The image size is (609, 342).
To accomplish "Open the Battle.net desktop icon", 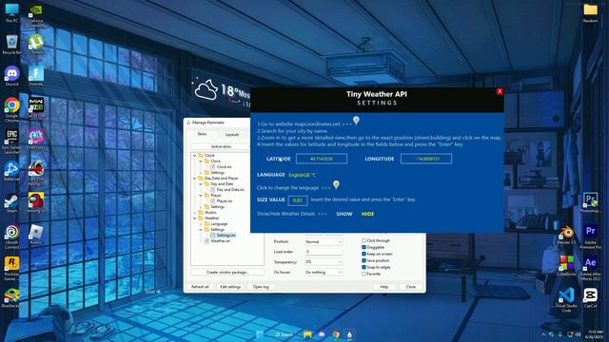I will click(11, 171).
